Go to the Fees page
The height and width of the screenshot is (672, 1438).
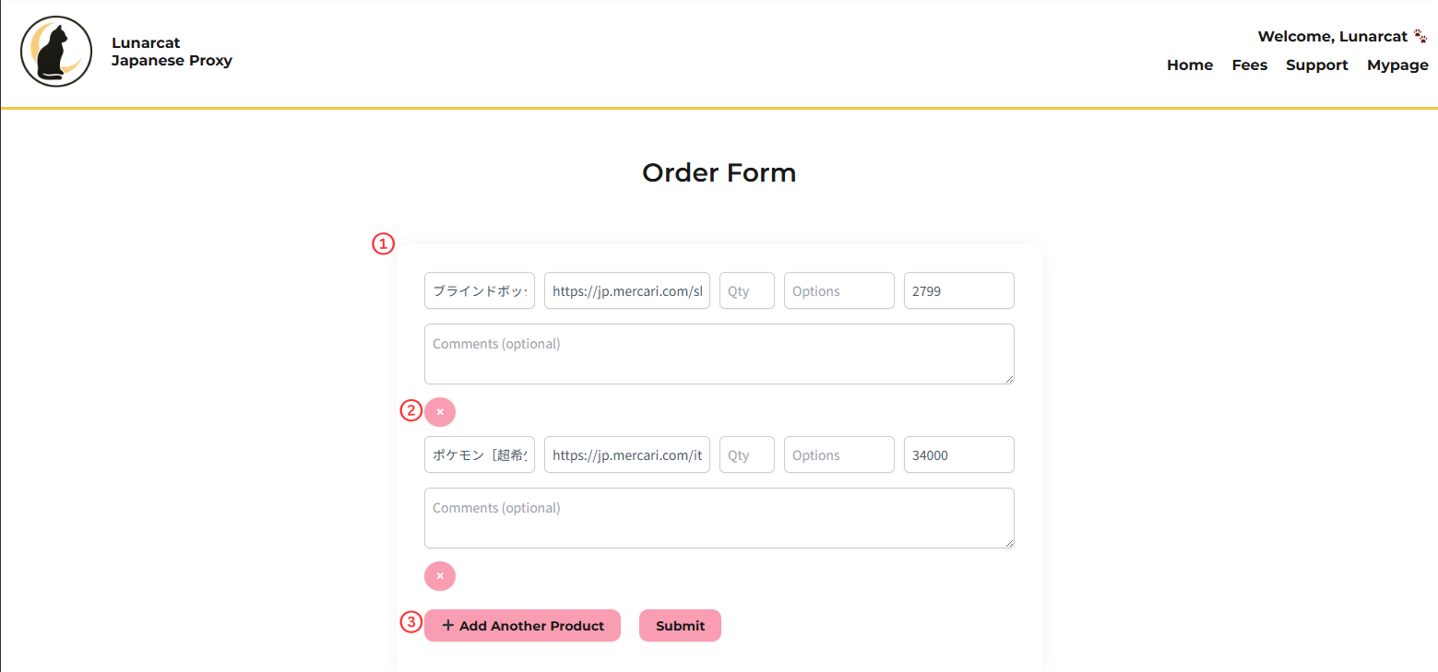(1249, 65)
